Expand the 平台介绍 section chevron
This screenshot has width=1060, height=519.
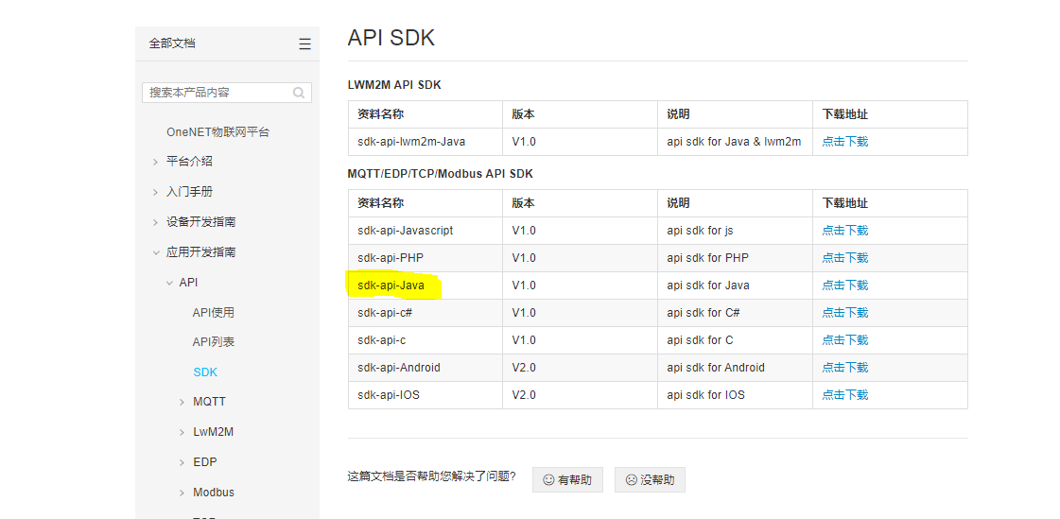click(x=155, y=163)
